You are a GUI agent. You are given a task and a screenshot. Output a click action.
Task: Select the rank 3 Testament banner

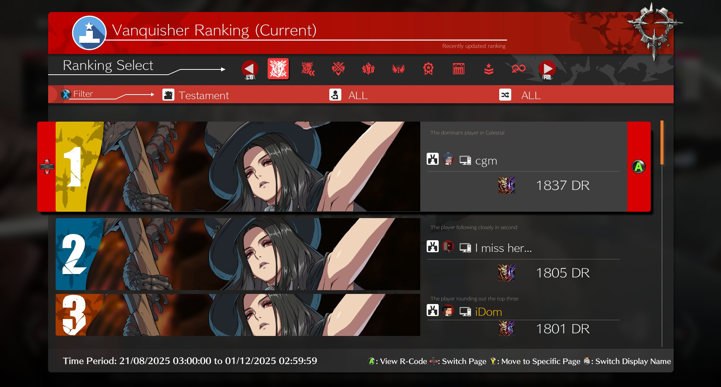(238, 315)
